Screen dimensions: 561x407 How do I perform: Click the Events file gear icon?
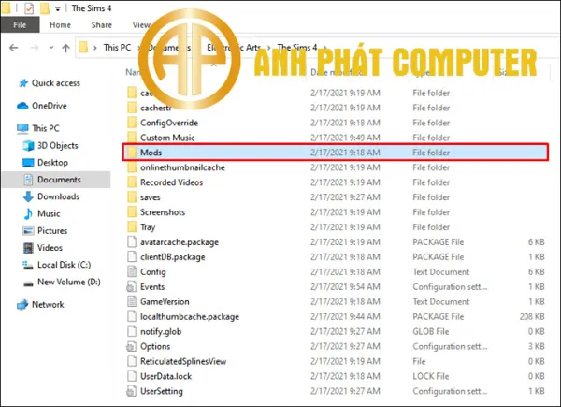[132, 286]
